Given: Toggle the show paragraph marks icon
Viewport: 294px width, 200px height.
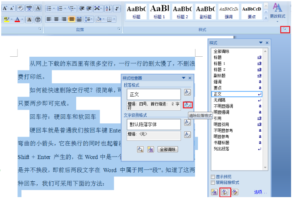Looking at the screenshot, I should [117, 8].
